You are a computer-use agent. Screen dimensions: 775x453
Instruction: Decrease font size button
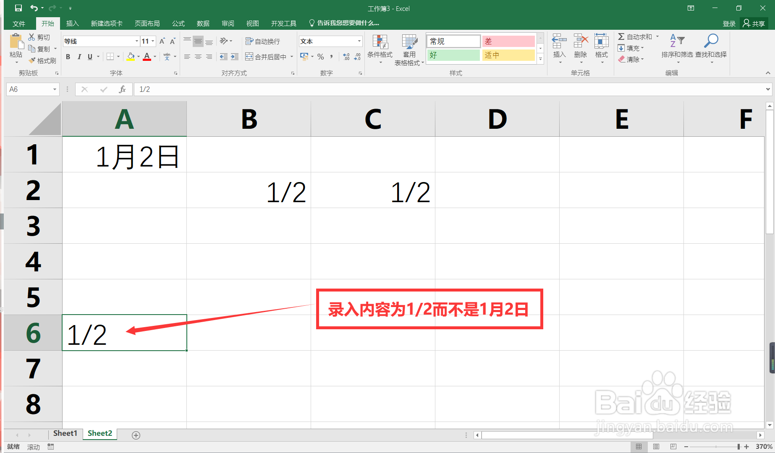coord(173,41)
